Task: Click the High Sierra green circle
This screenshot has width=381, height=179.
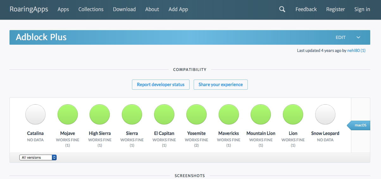Action: (x=100, y=114)
